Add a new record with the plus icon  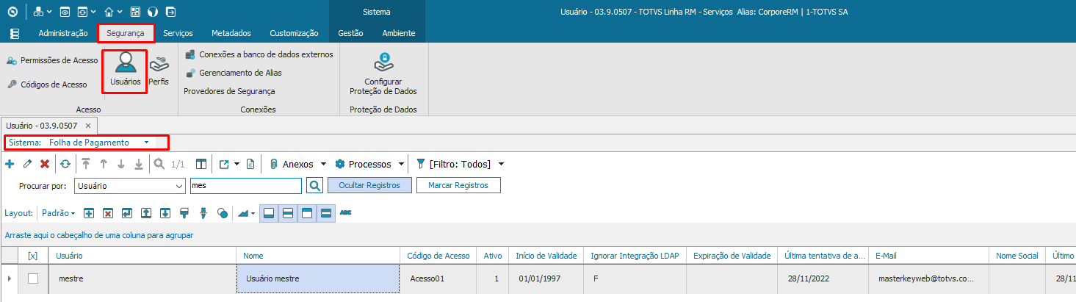(x=10, y=164)
